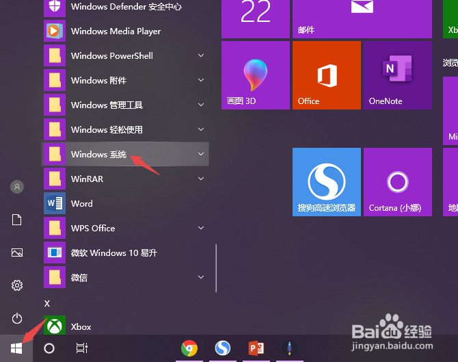This screenshot has height=362, width=458.
Task: Launch Chrome from the taskbar
Action: point(189,348)
